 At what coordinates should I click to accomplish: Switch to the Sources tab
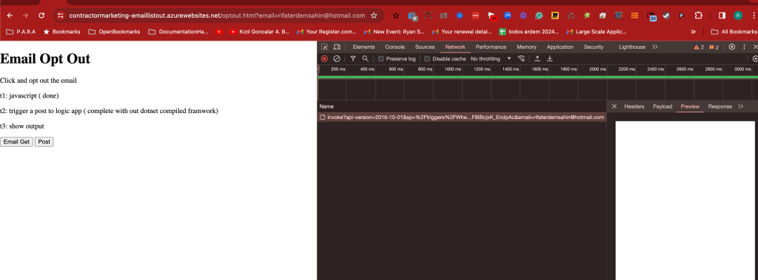click(425, 47)
